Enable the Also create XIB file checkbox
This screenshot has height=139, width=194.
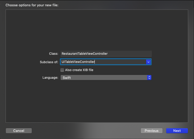click(x=62, y=70)
